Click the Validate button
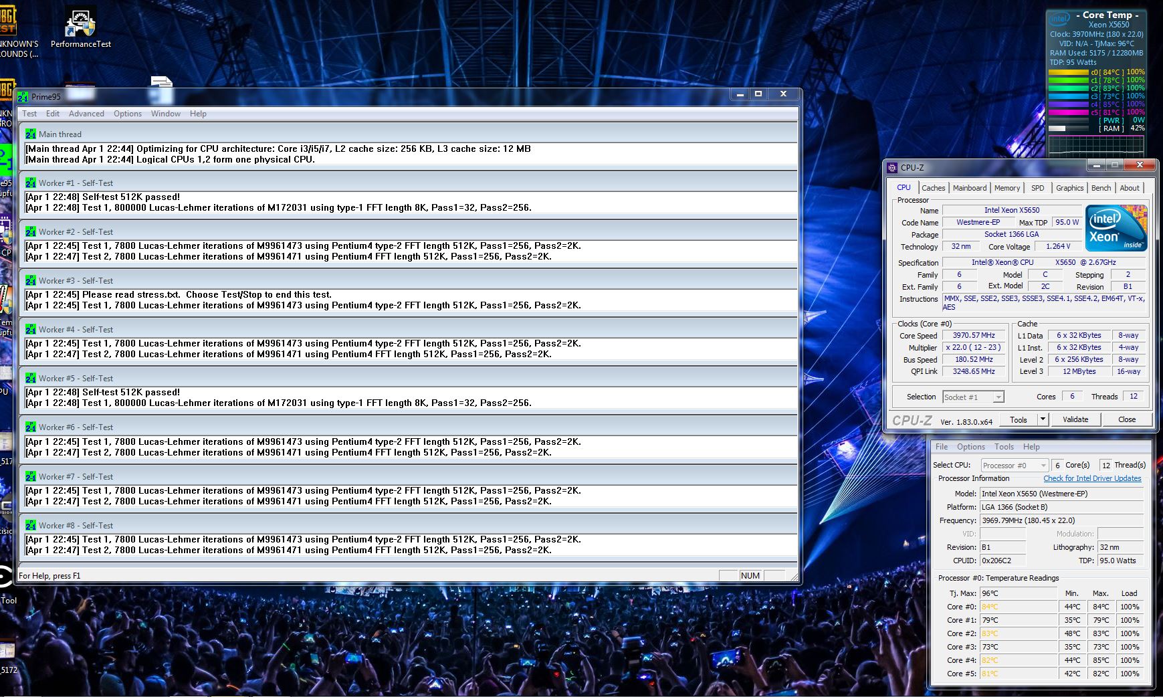Screen dimensions: 1163x697 [x=1075, y=419]
